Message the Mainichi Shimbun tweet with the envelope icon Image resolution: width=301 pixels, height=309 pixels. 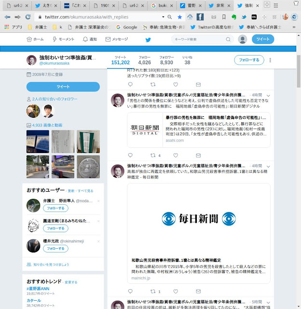click(198, 291)
